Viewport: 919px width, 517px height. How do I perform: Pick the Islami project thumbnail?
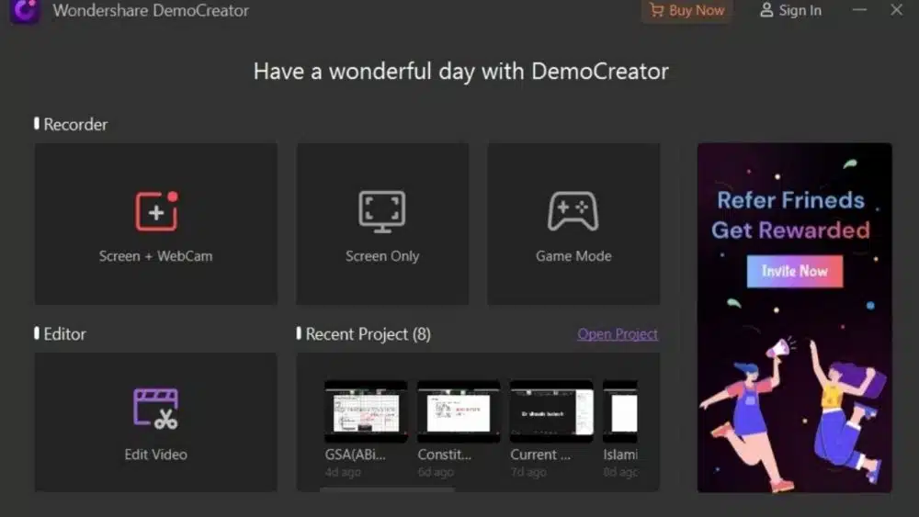[621, 412]
